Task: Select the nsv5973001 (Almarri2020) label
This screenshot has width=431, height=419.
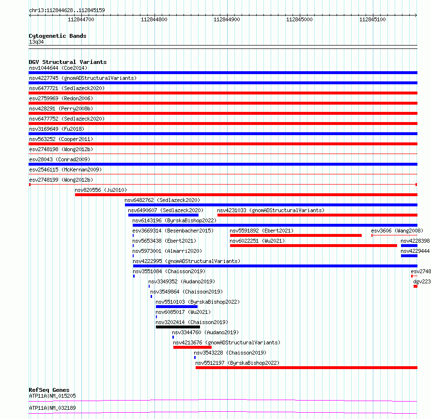Action: click(167, 251)
